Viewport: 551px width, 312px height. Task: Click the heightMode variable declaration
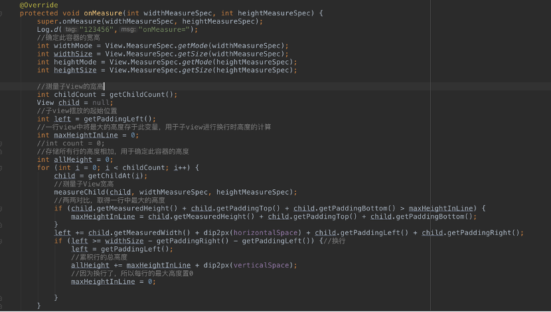coord(75,62)
